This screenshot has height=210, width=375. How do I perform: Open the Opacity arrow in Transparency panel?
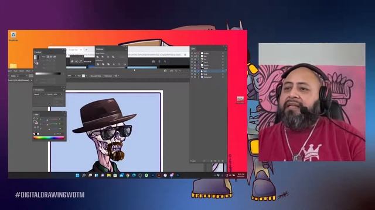point(61,94)
